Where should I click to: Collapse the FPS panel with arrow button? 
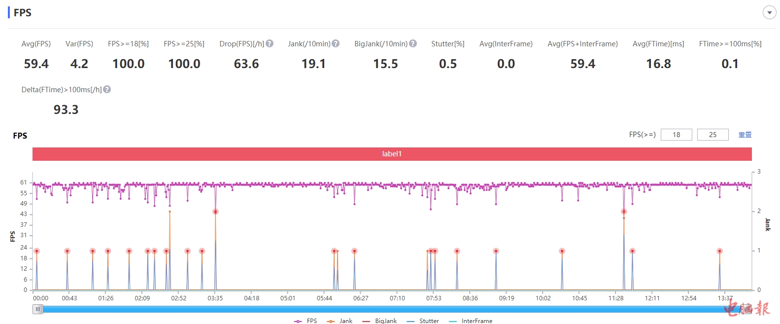[769, 13]
